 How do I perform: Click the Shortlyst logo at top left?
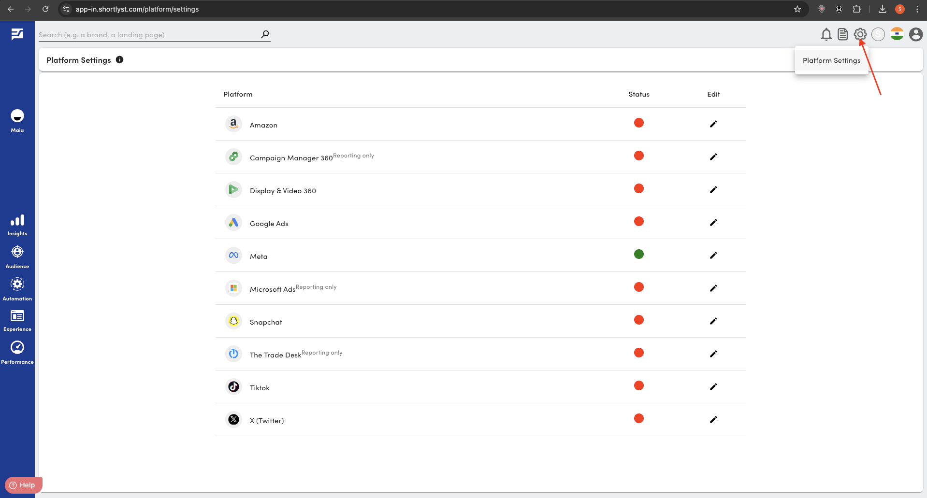point(17,34)
